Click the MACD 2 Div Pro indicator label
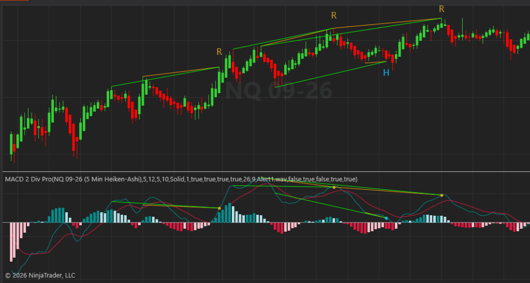530x283 pixels. [181, 180]
